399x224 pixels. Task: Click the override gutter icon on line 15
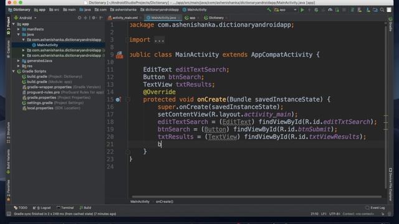(x=118, y=100)
